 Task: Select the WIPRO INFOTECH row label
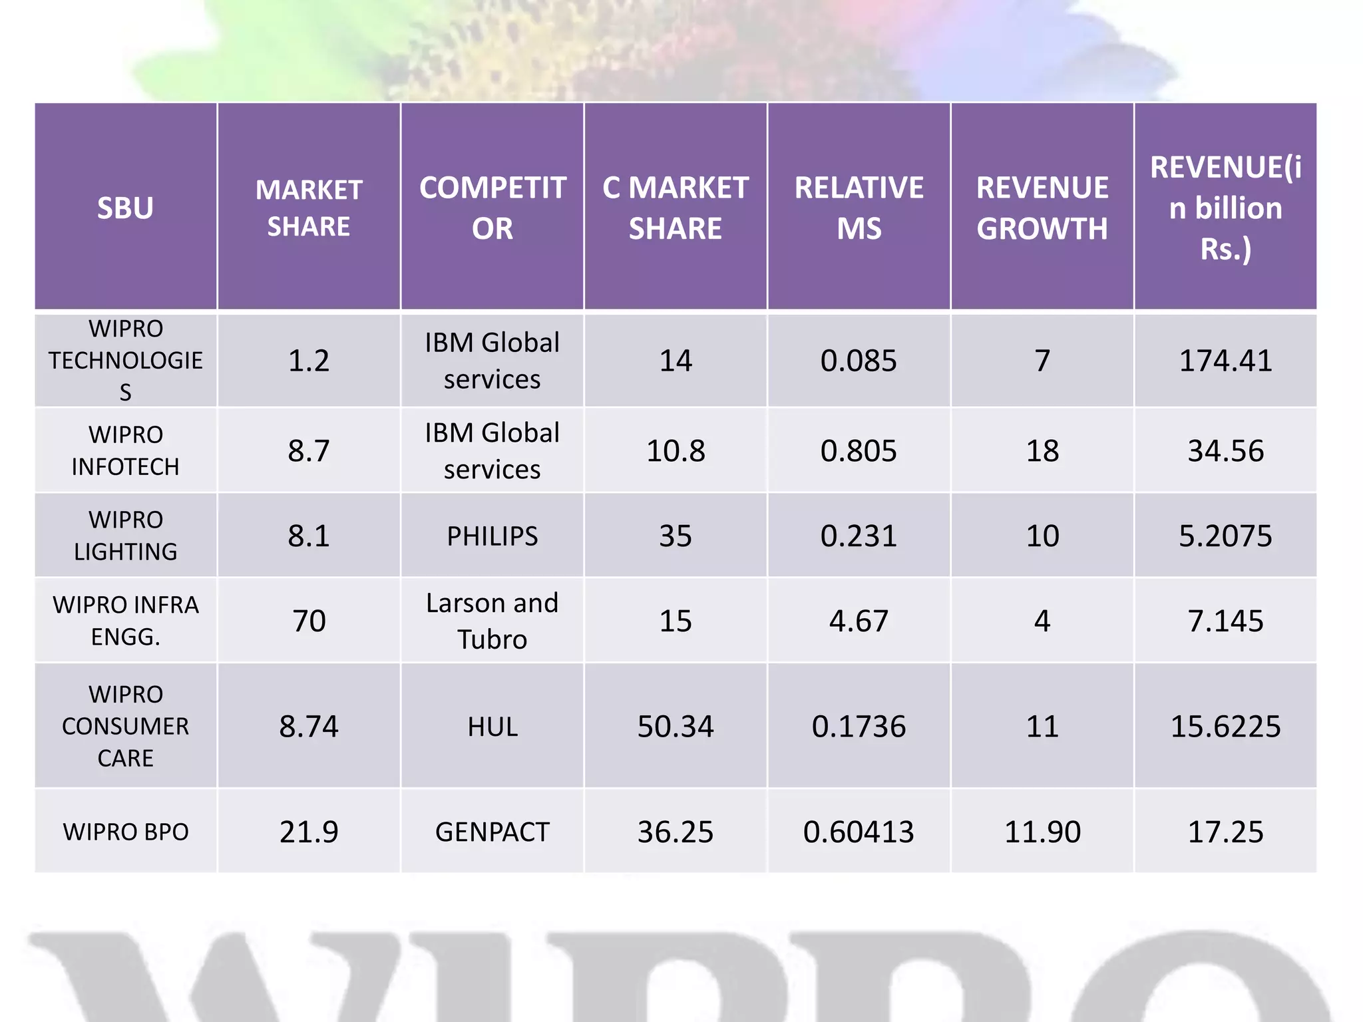click(126, 450)
